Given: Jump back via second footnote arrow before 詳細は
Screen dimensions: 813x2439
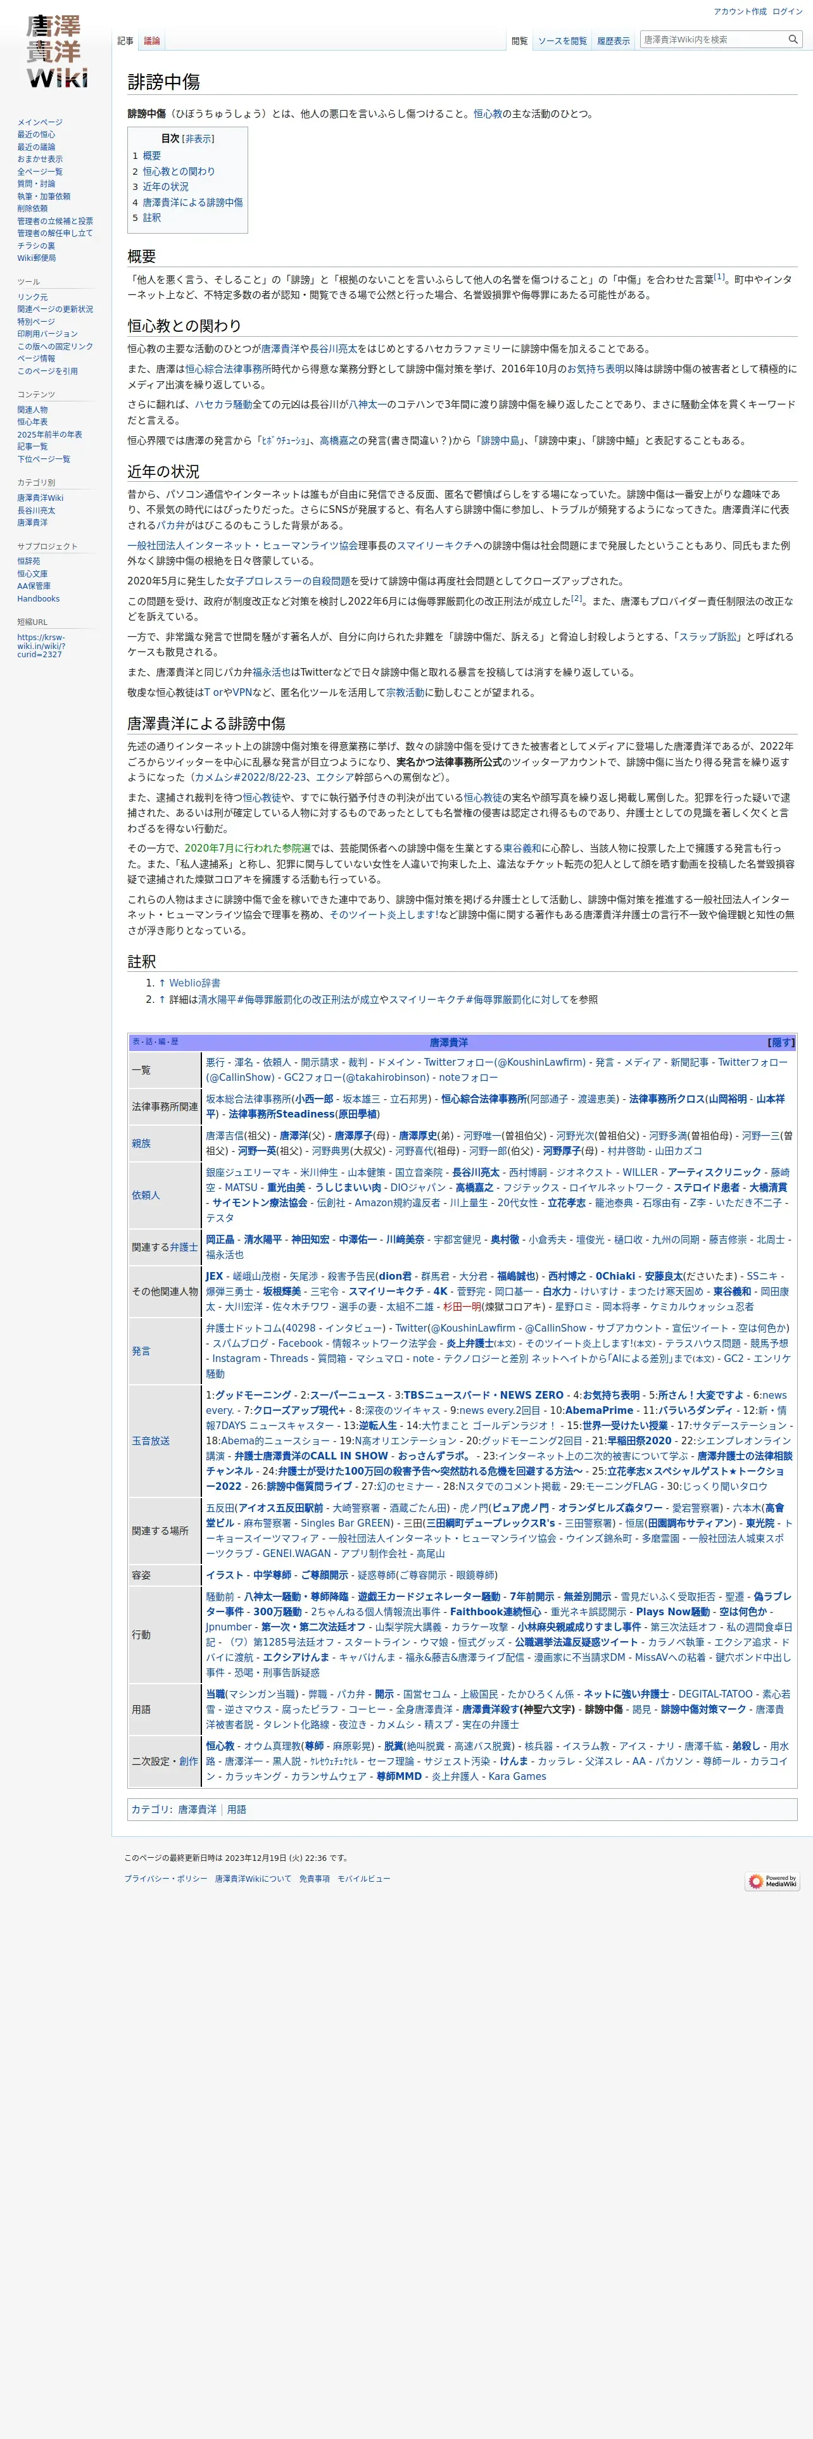Looking at the screenshot, I should click(162, 999).
